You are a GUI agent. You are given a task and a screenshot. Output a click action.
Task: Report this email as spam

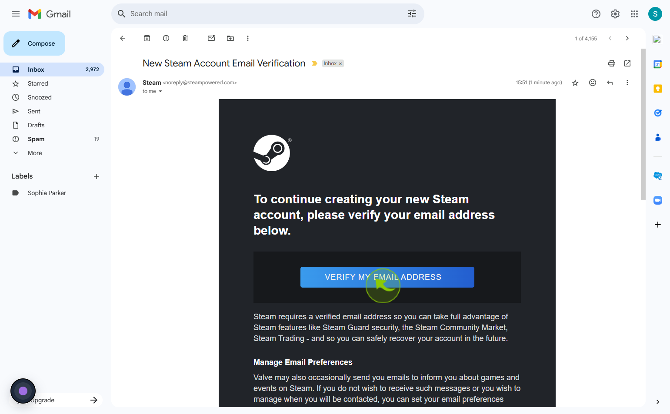coord(166,38)
